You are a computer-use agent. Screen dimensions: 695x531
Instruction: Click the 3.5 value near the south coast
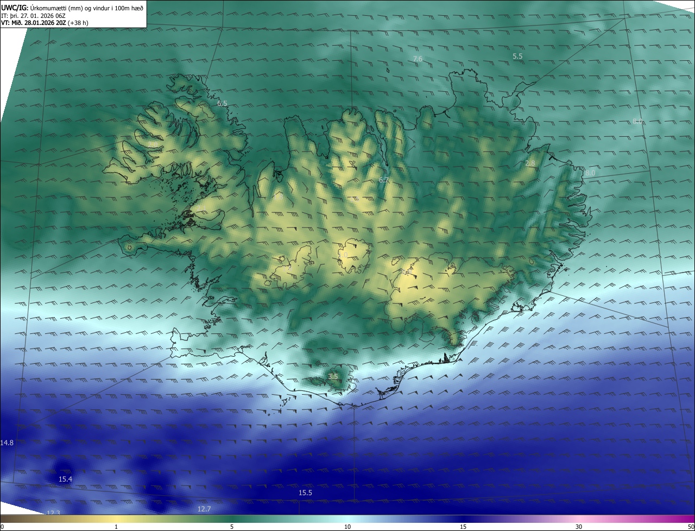pos(333,376)
